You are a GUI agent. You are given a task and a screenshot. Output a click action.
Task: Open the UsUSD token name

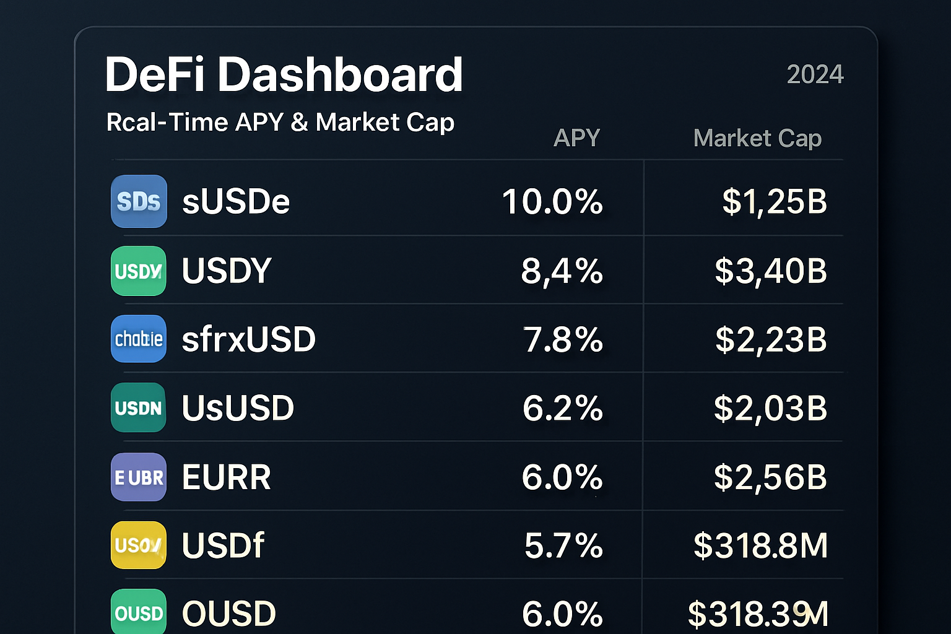point(238,408)
